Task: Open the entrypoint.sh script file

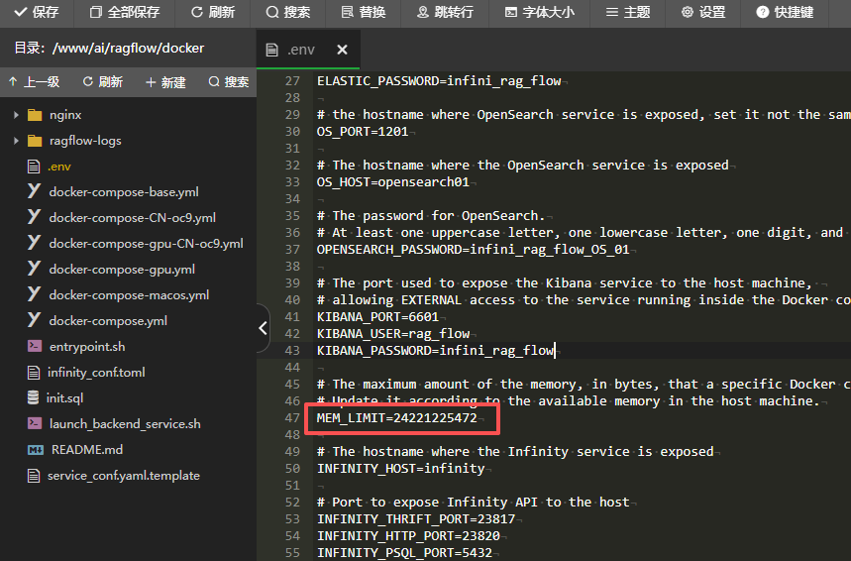Action: pos(87,346)
